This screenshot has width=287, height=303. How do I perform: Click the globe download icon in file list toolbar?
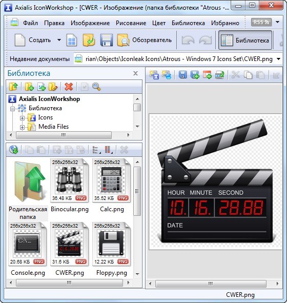click(13, 150)
